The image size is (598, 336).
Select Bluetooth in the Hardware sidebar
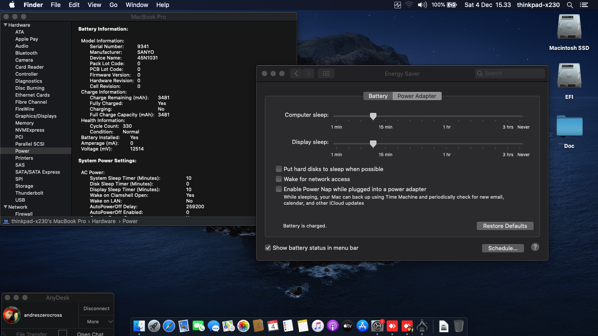click(36, 53)
